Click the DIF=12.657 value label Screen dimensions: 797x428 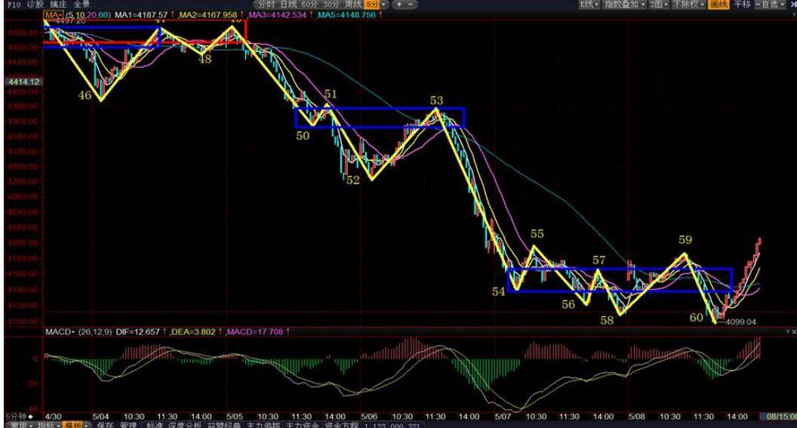pos(138,332)
